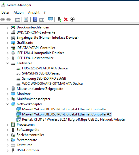
Task: Select Realtek RTL8187 Wireless Network Adapter
Action: pyautogui.click(x=74, y=119)
